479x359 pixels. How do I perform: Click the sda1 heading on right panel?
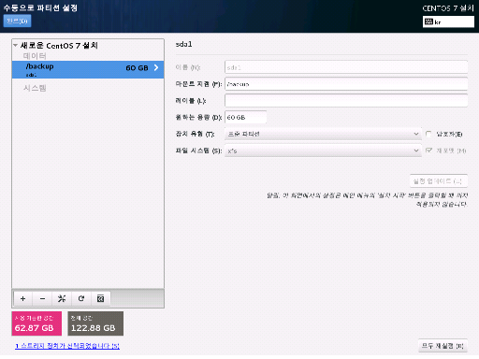tap(184, 44)
